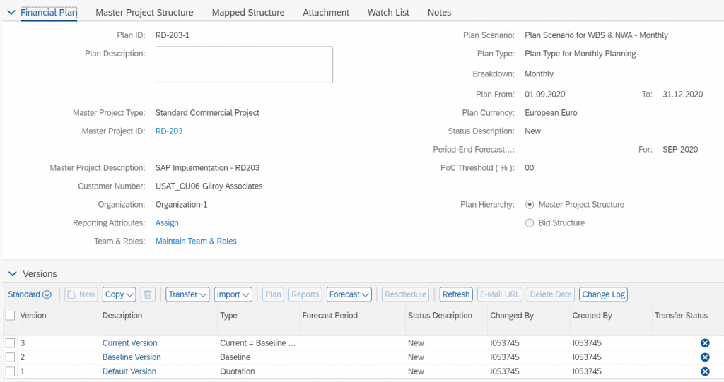Switch to the Mapped Structure tab
Screen dimensions: 724x382
point(248,13)
